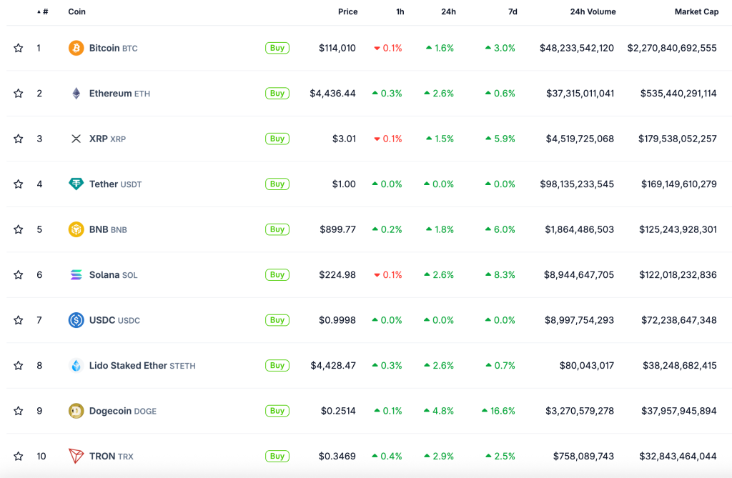Click the XRP logo icon

pyautogui.click(x=76, y=139)
